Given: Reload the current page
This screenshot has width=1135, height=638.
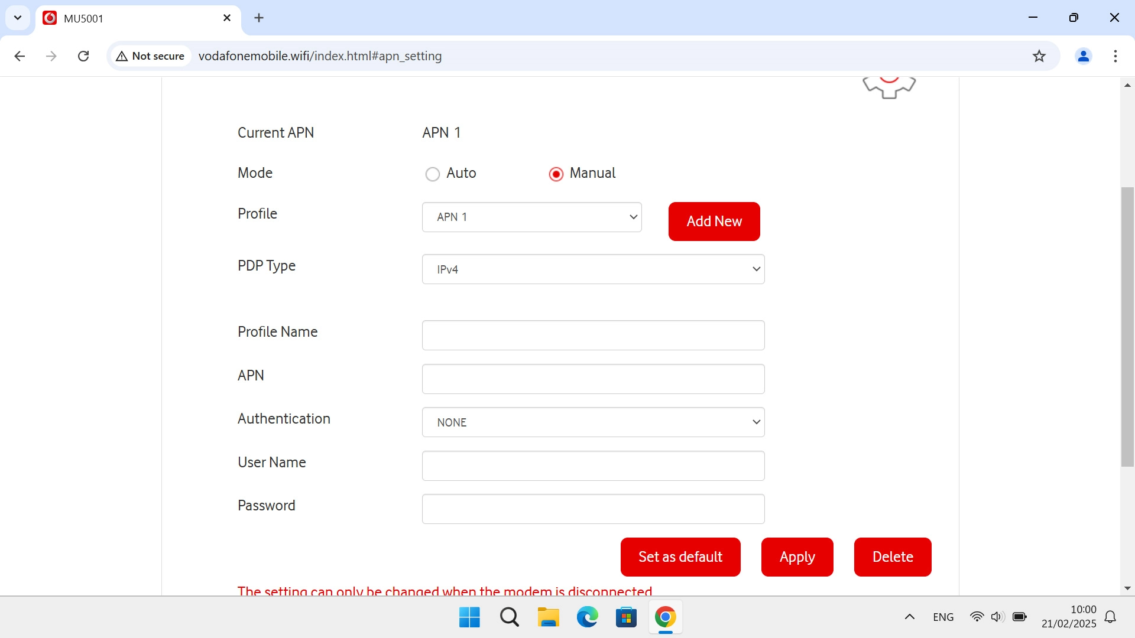Looking at the screenshot, I should [83, 56].
